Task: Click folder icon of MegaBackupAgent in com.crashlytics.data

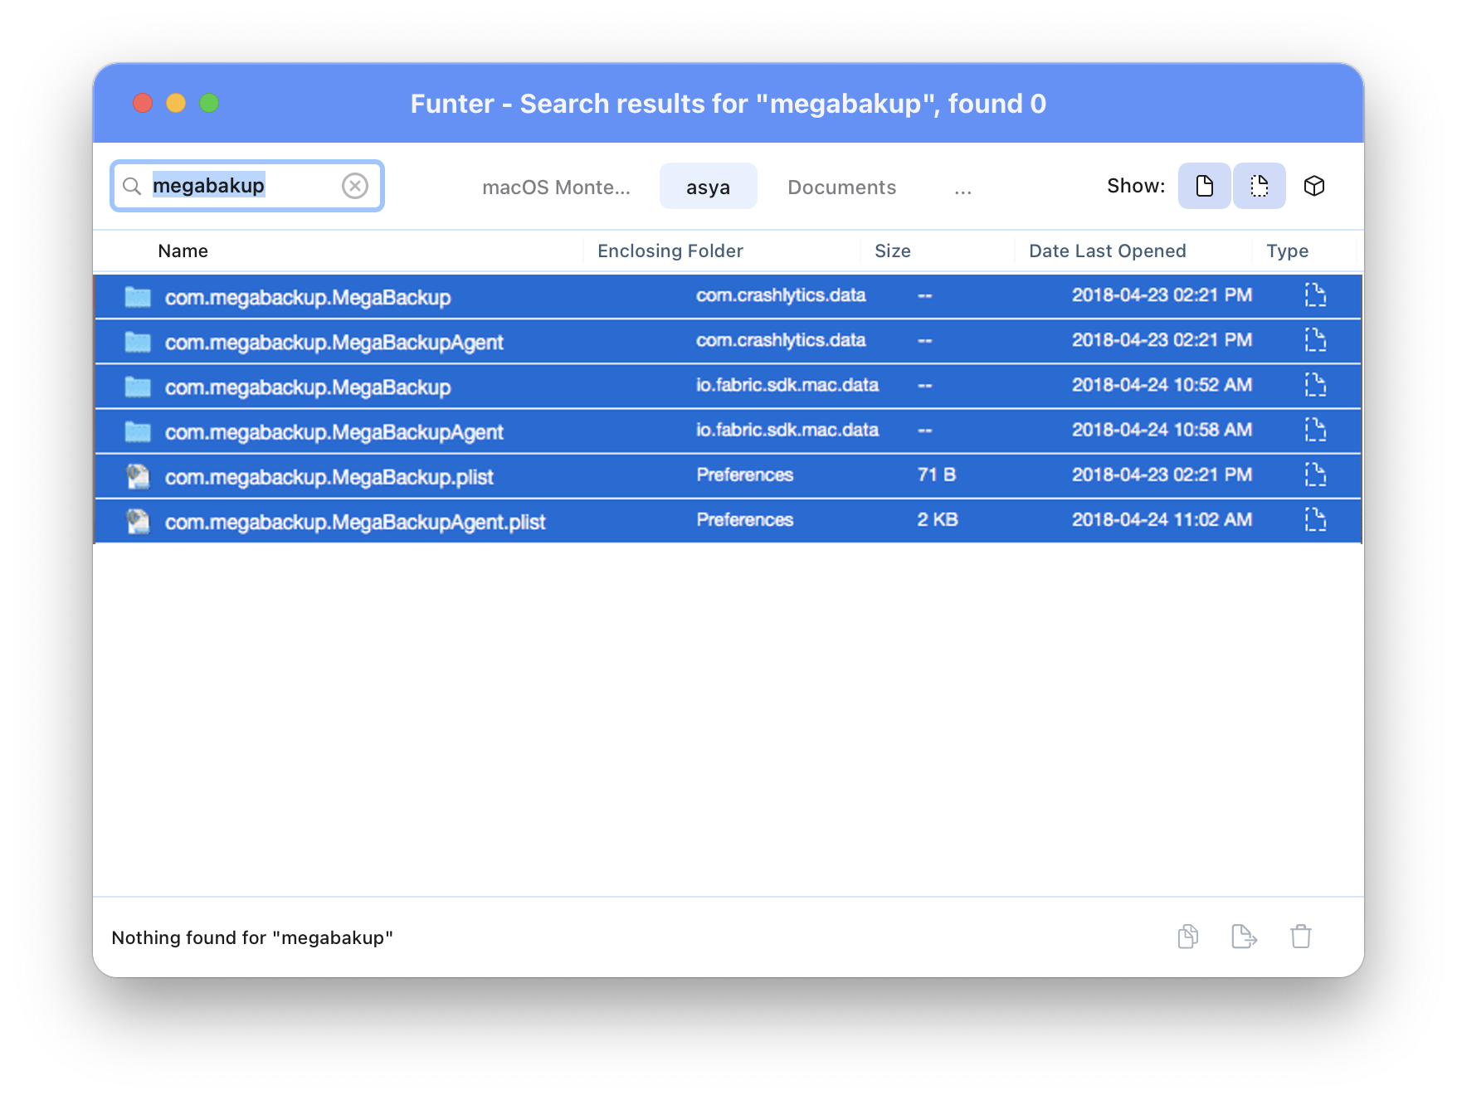Action: pyautogui.click(x=138, y=341)
